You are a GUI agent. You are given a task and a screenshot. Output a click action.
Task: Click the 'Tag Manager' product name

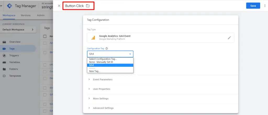click(x=25, y=6)
